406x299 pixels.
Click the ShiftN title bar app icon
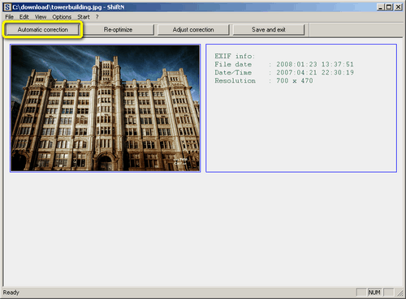pyautogui.click(x=7, y=7)
